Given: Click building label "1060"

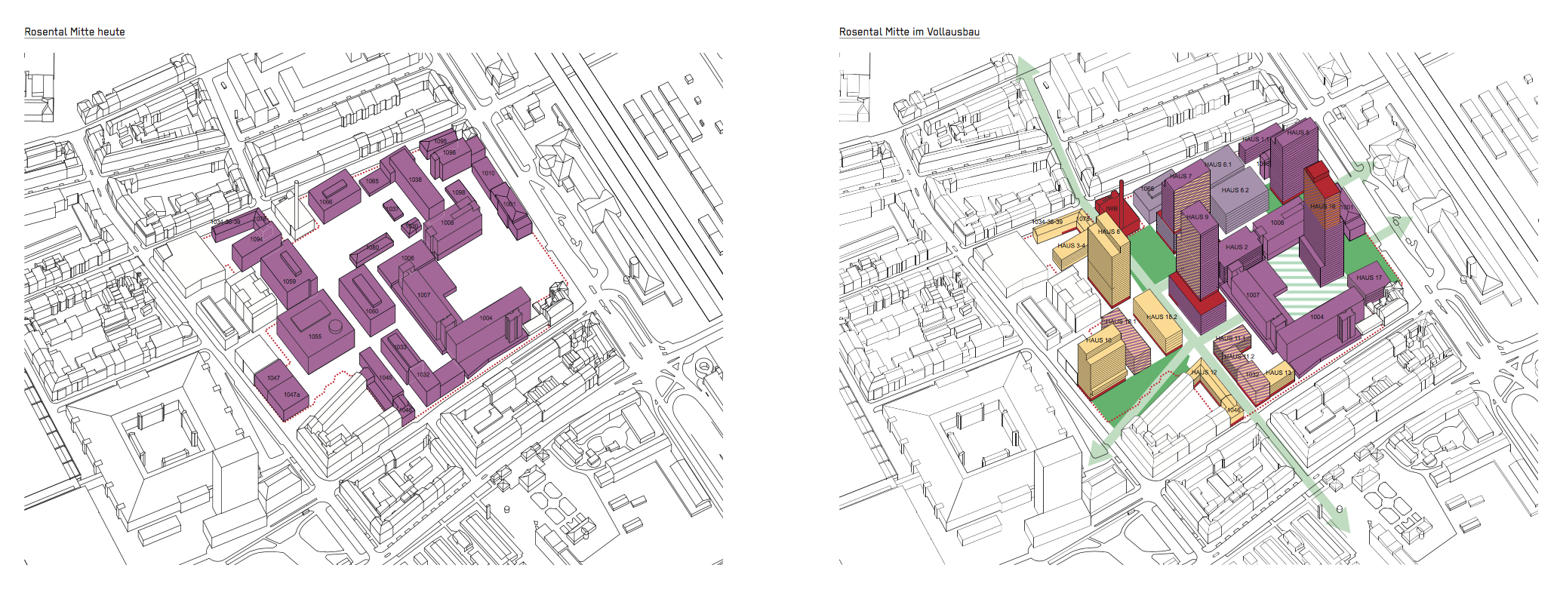Looking at the screenshot, I should 372,311.
